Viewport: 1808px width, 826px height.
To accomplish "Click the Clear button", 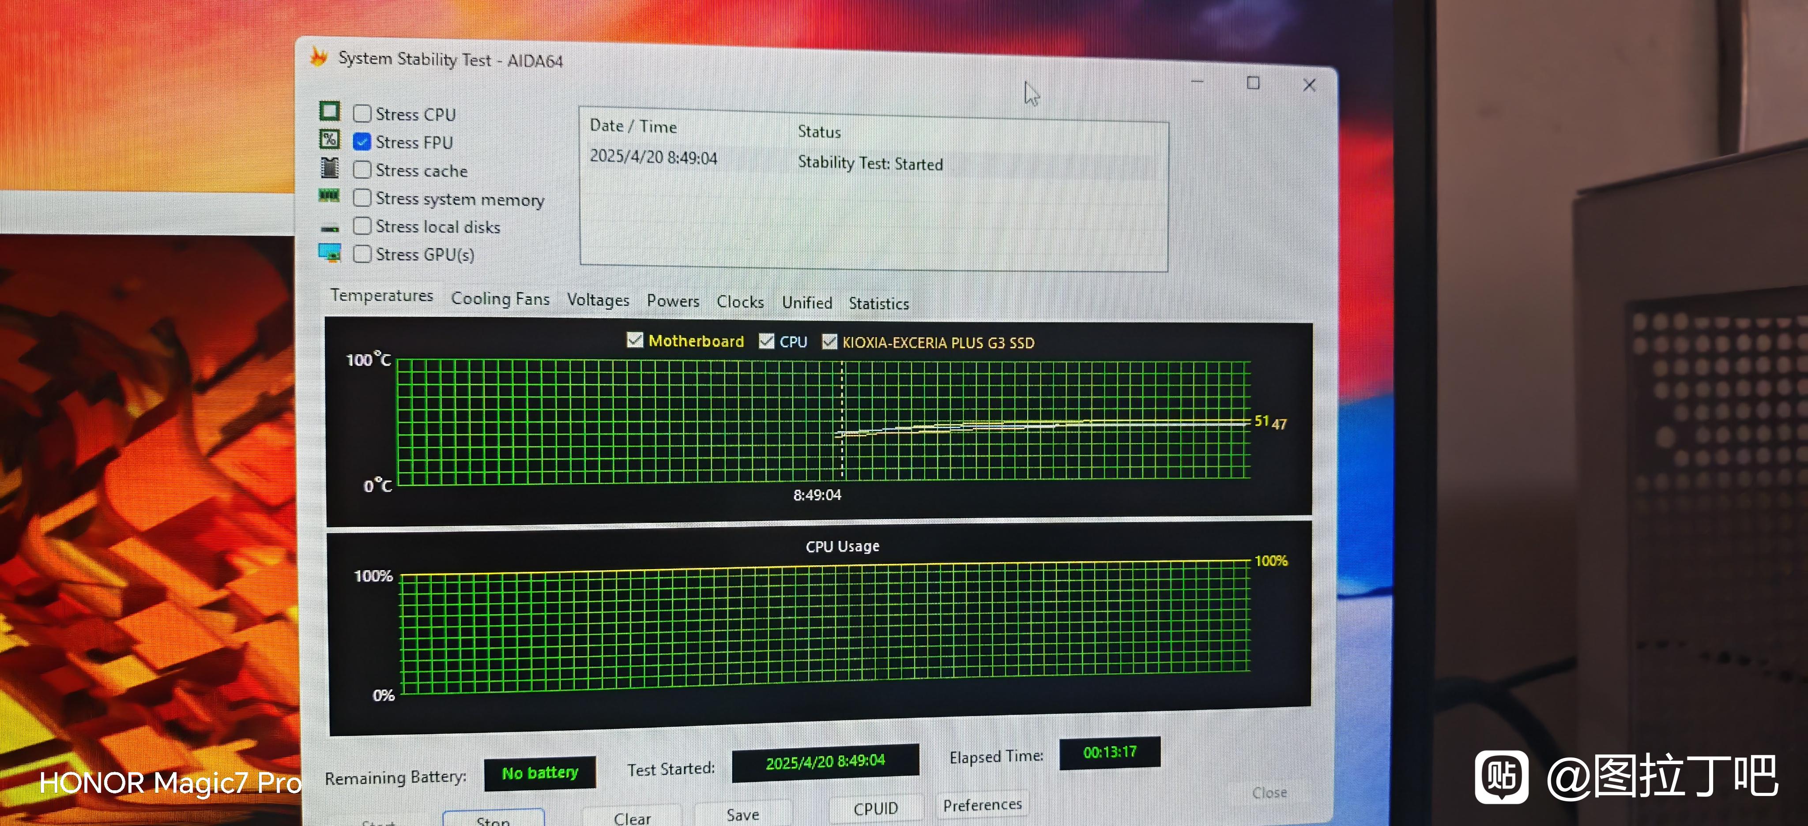I will (633, 817).
